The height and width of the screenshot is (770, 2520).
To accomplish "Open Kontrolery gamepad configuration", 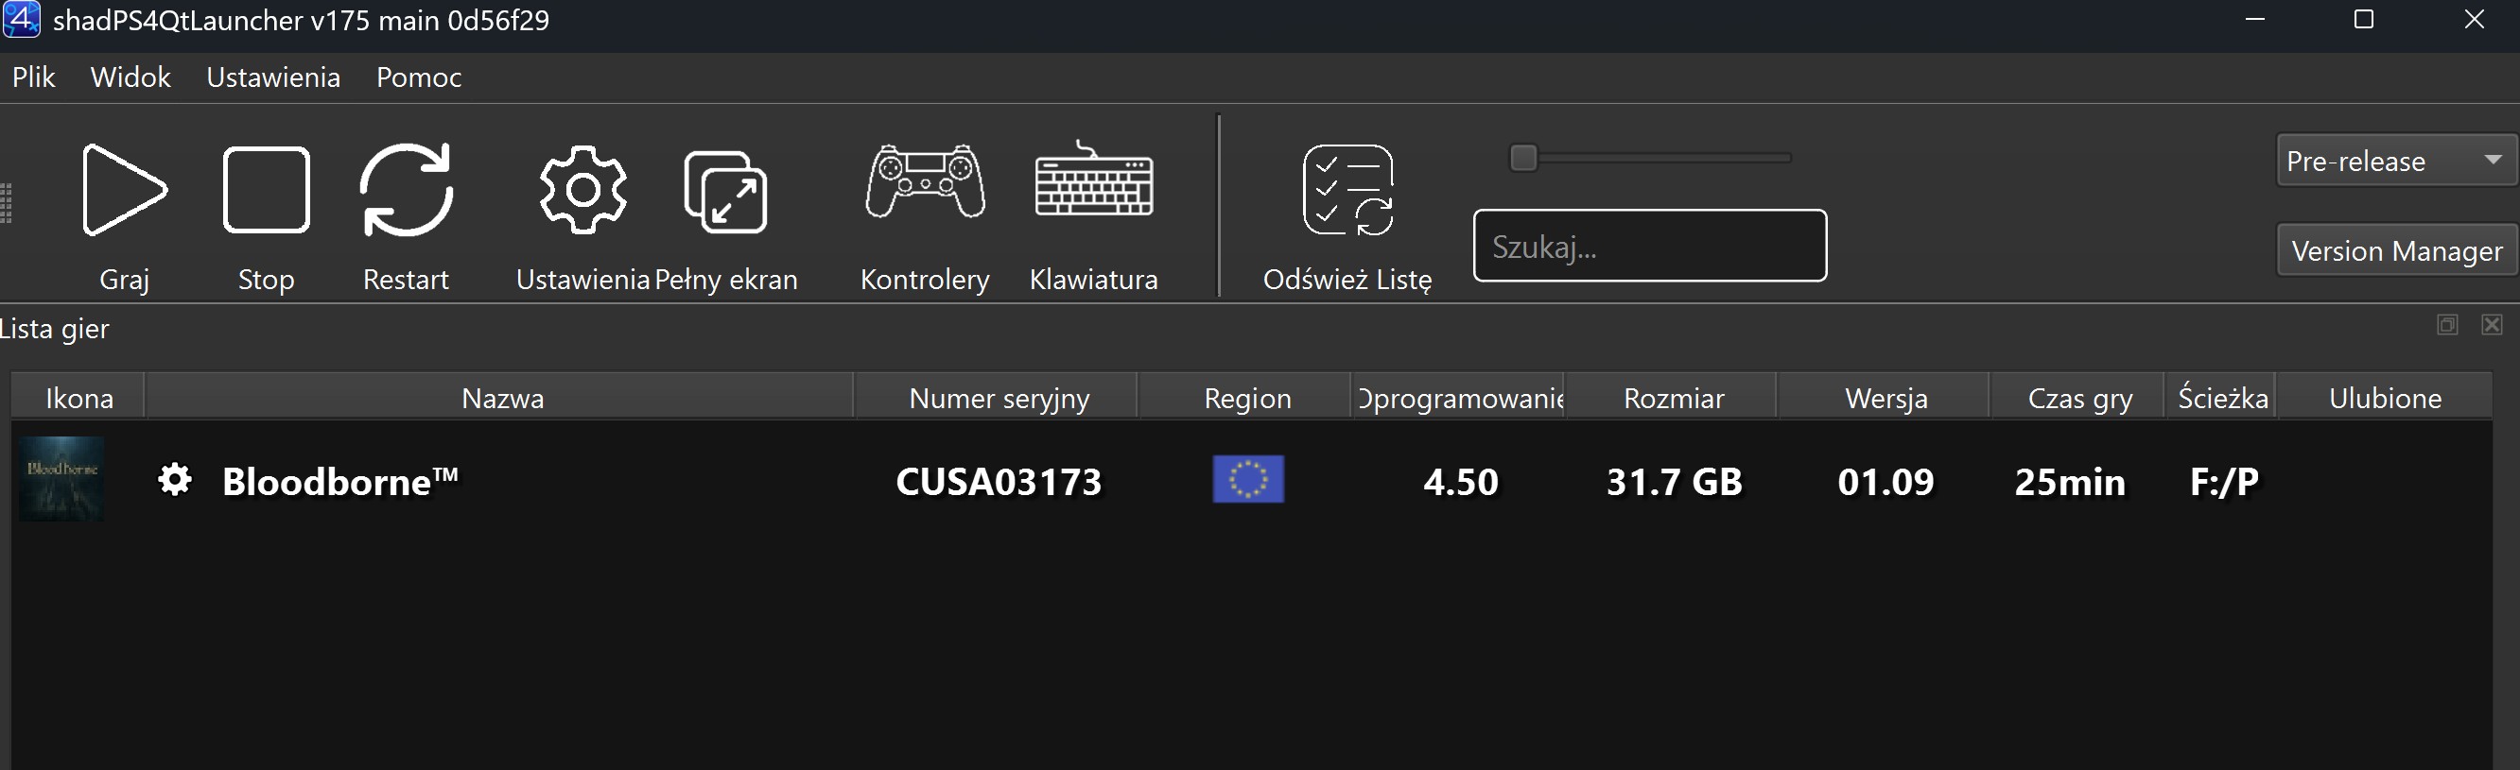I will pyautogui.click(x=925, y=181).
